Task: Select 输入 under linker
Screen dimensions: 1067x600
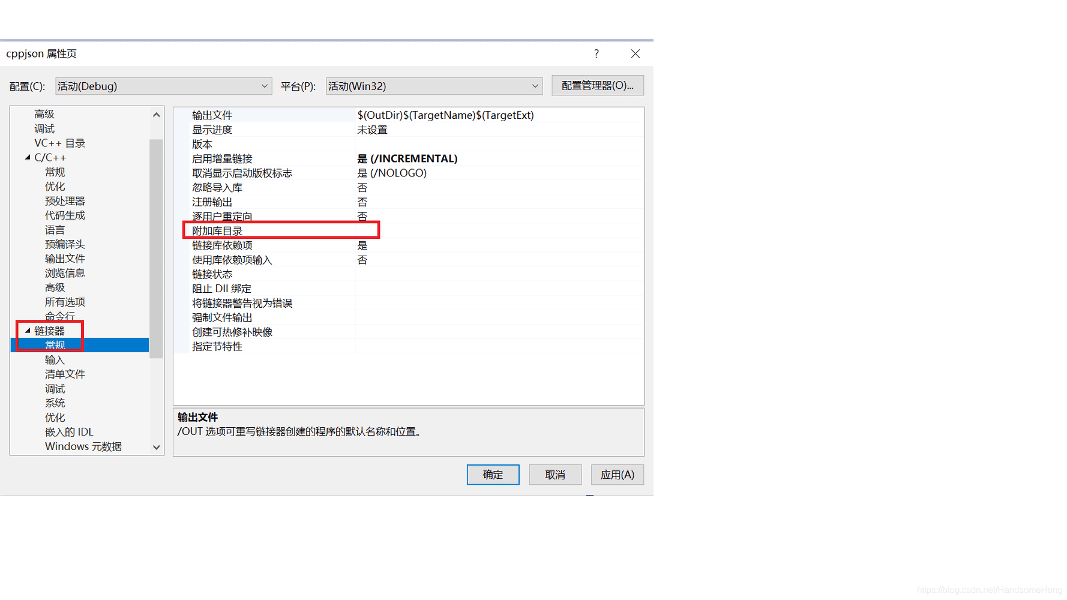Action: tap(55, 359)
